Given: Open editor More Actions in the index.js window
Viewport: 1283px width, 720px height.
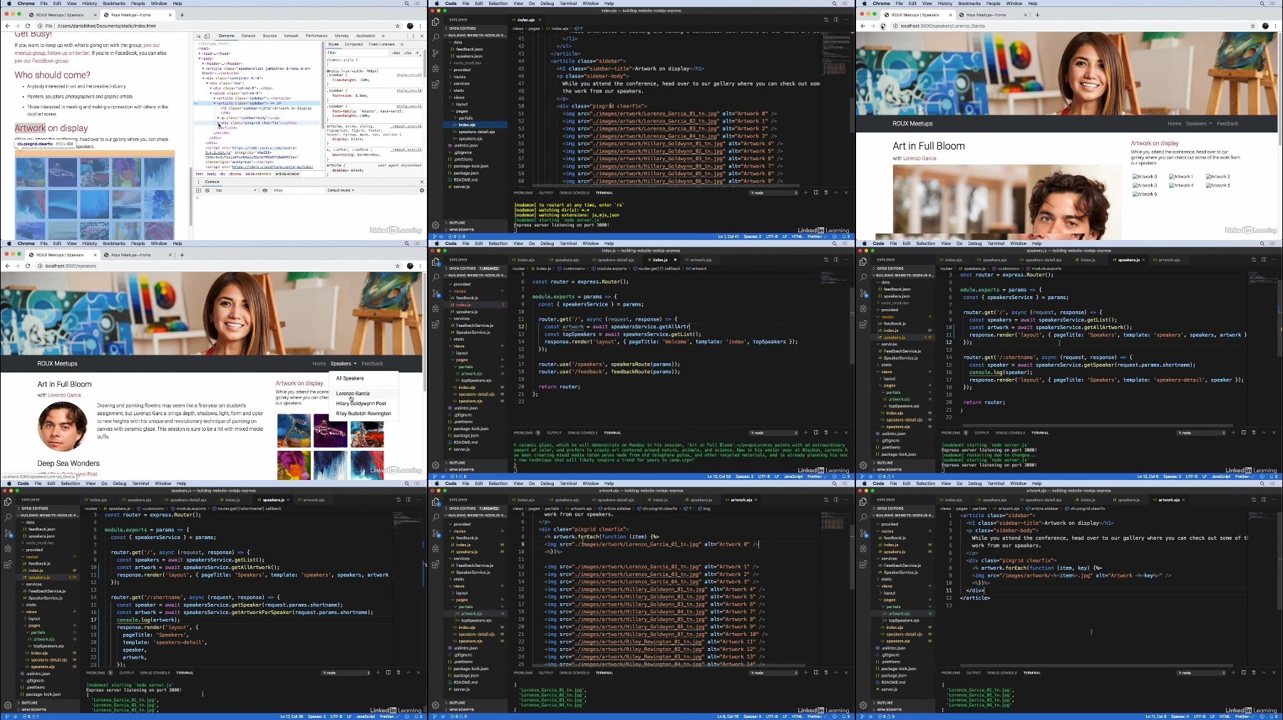Looking at the screenshot, I should pyautogui.click(x=846, y=260).
